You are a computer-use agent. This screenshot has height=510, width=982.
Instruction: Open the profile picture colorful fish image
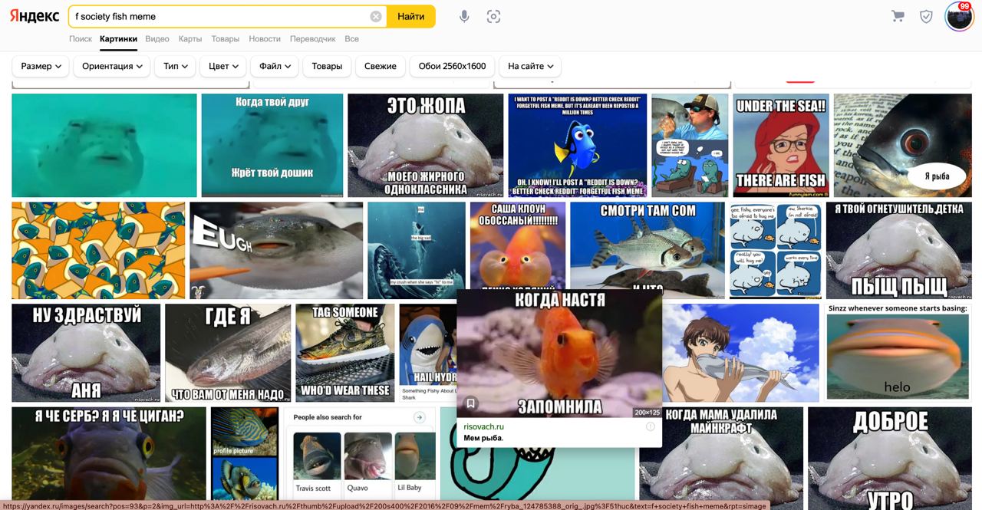point(244,455)
